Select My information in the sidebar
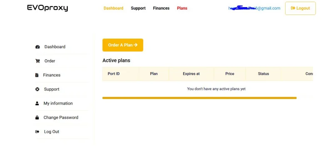The width and height of the screenshot is (333, 152). pyautogui.click(x=58, y=103)
